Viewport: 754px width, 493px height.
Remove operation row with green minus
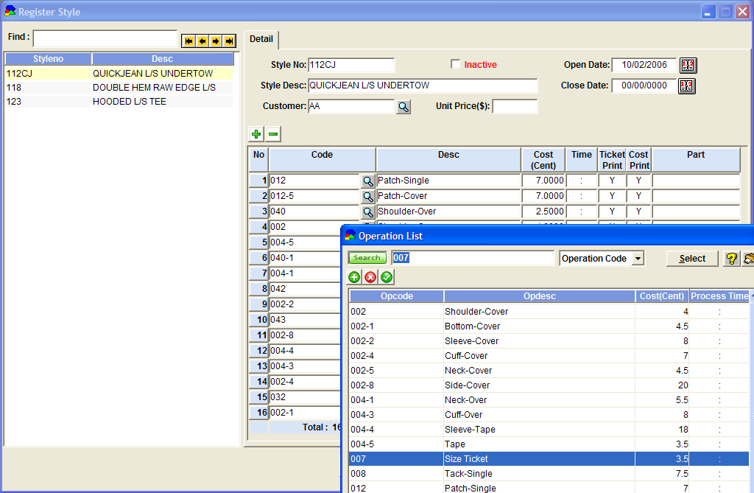273,134
